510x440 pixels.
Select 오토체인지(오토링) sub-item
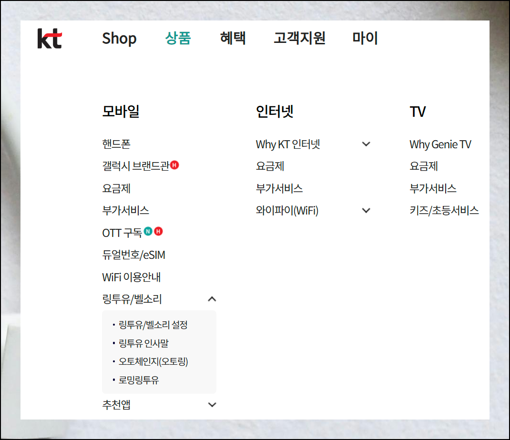[x=153, y=361]
